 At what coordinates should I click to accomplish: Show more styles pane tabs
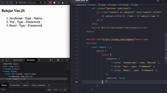coord(49,85)
